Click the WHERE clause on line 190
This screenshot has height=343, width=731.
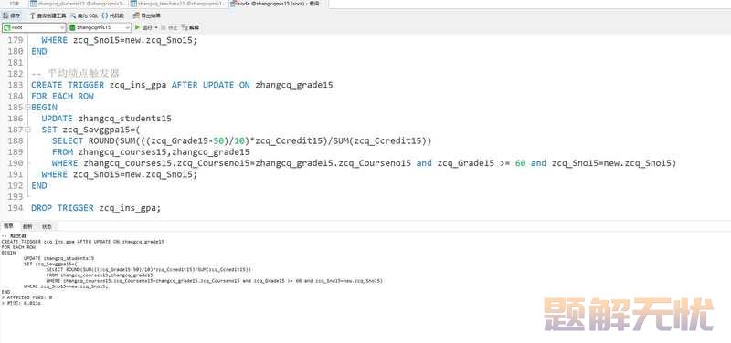[x=364, y=163]
